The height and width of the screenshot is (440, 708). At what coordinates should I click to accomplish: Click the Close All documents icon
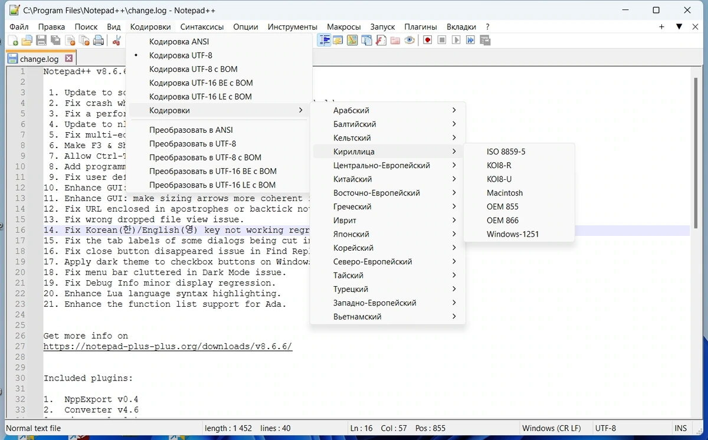84,41
